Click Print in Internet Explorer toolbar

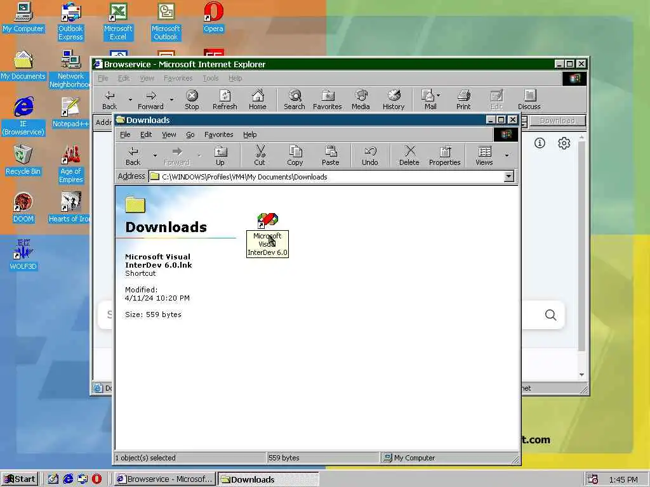pos(463,100)
